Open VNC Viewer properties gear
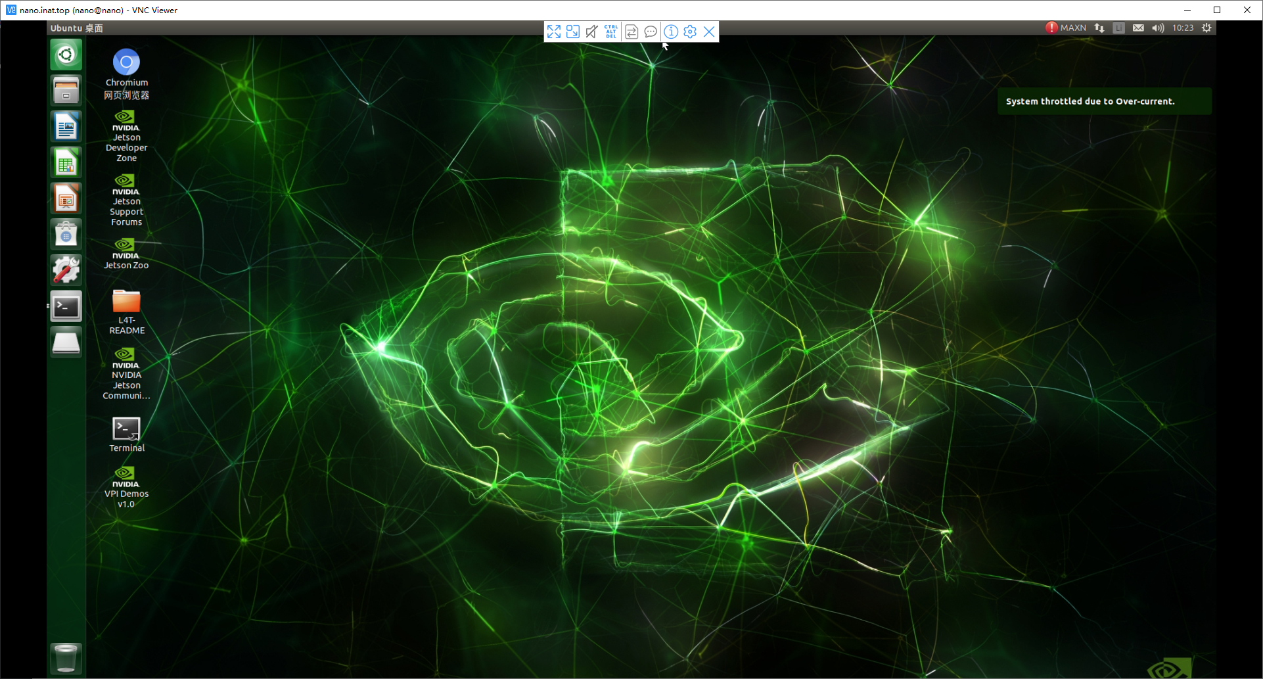Viewport: 1263px width, 679px height. click(x=690, y=32)
